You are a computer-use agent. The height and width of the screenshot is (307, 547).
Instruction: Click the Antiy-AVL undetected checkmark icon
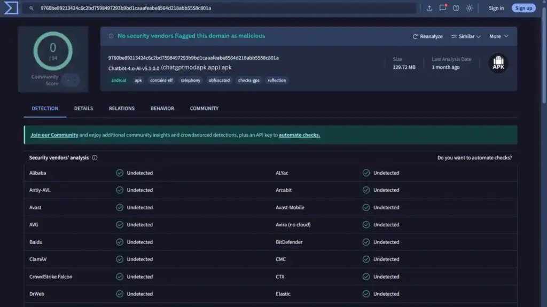[x=120, y=190]
